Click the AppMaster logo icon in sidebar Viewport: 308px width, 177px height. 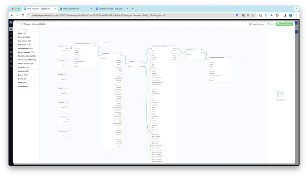(11, 22)
